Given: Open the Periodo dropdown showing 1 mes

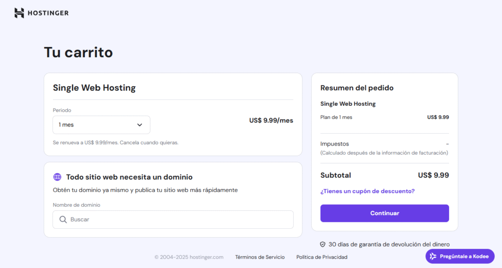Looking at the screenshot, I should tap(101, 125).
